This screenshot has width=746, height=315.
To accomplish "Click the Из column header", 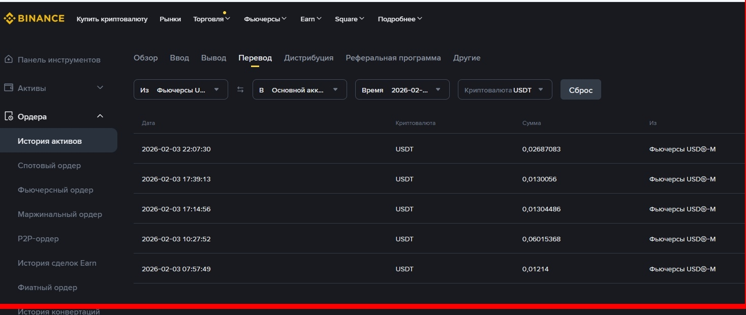I will [653, 123].
